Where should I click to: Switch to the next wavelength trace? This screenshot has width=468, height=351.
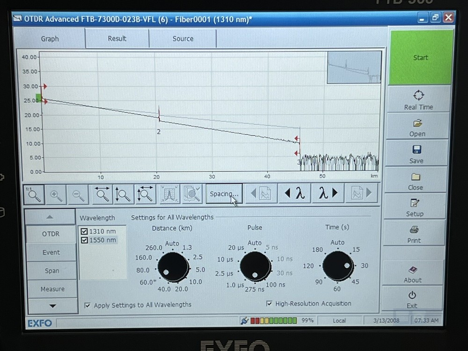point(327,193)
